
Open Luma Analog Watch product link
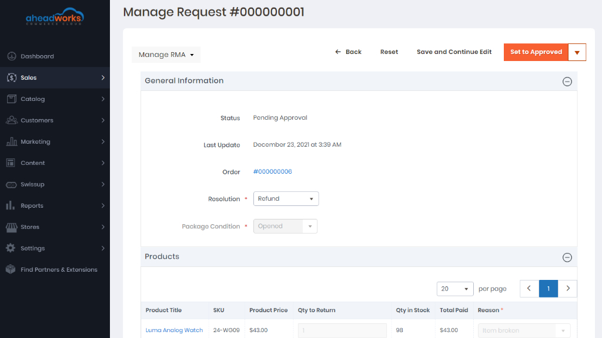coord(174,330)
